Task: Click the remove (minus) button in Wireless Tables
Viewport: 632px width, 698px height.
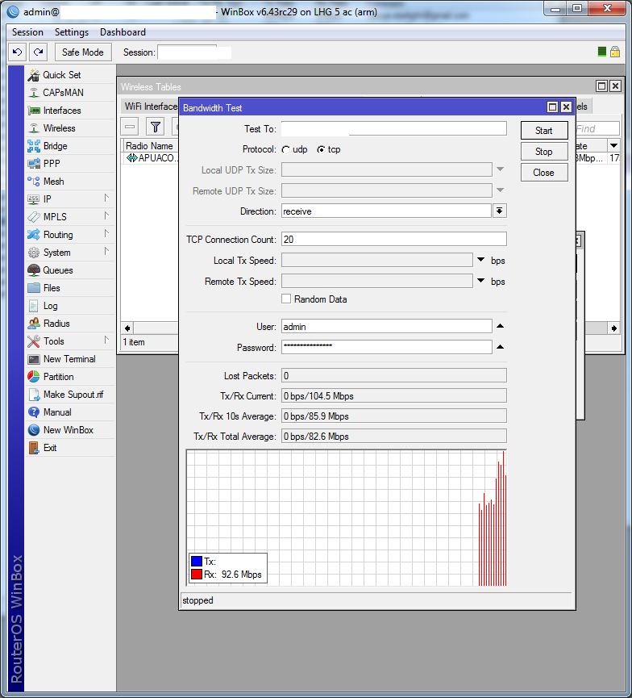Action: point(130,127)
